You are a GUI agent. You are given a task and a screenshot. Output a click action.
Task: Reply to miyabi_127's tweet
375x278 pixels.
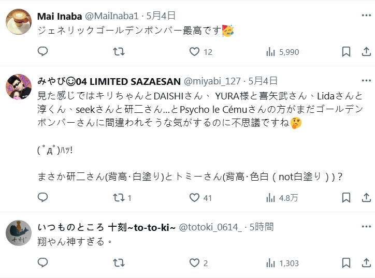[x=43, y=197]
